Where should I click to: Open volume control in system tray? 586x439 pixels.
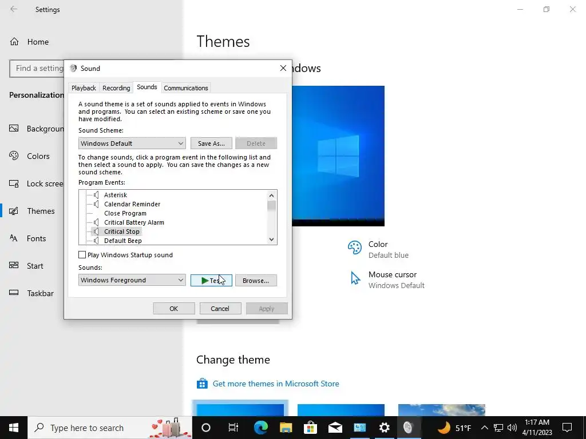(512, 428)
